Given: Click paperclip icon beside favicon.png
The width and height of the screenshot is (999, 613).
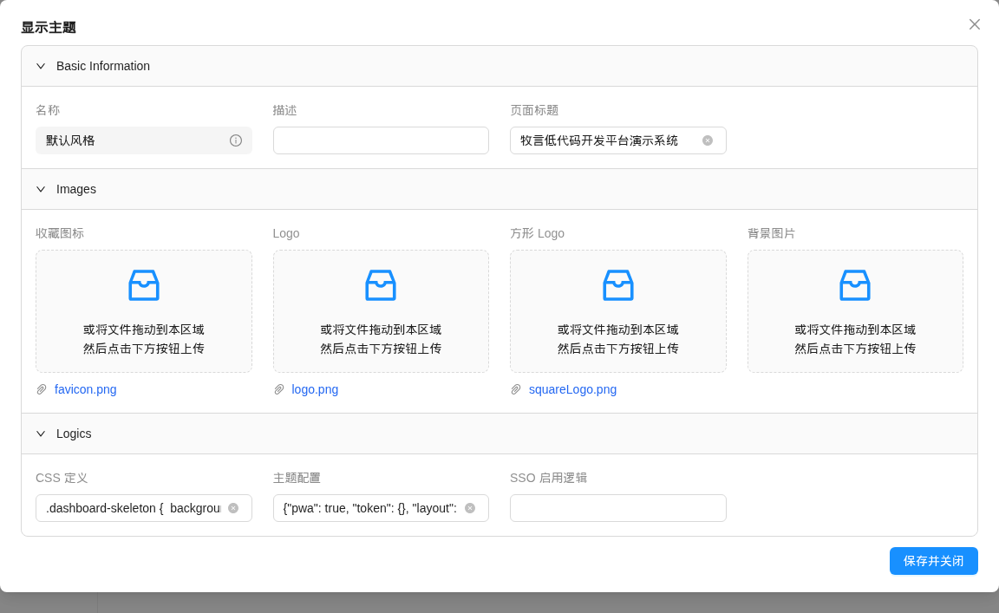Looking at the screenshot, I should pyautogui.click(x=42, y=389).
